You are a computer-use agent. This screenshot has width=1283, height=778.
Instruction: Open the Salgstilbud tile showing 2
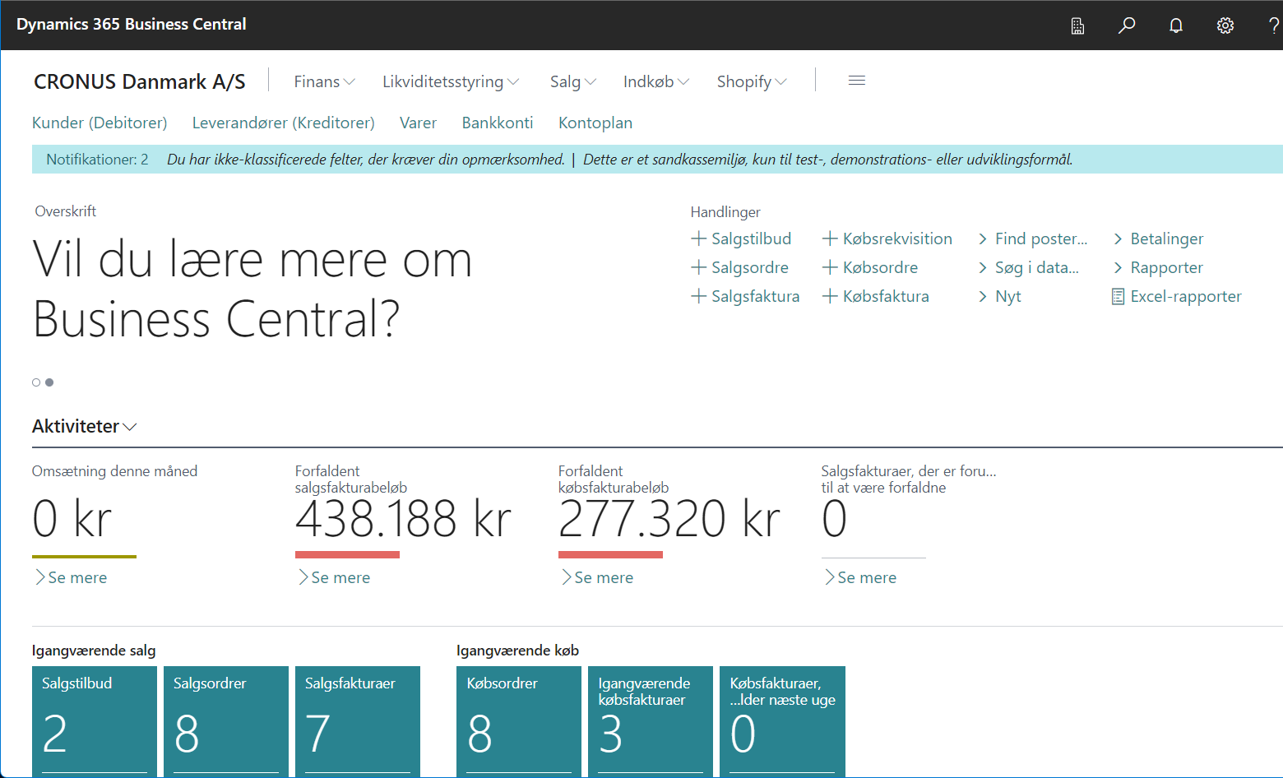[95, 721]
